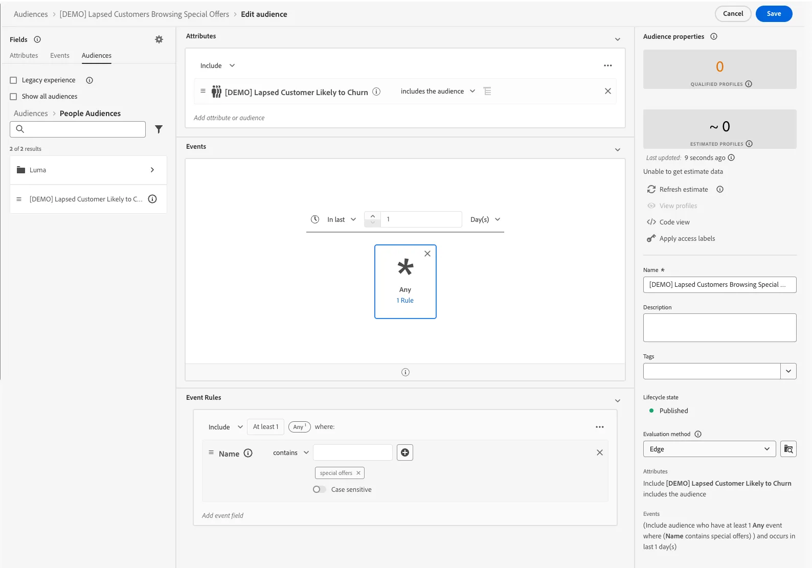Click Apply access labels
Viewport: 812px width, 568px height.
[x=681, y=238]
